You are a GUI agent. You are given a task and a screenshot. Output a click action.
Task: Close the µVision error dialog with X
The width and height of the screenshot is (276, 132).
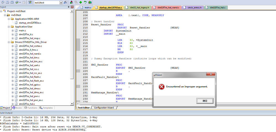click(210, 74)
